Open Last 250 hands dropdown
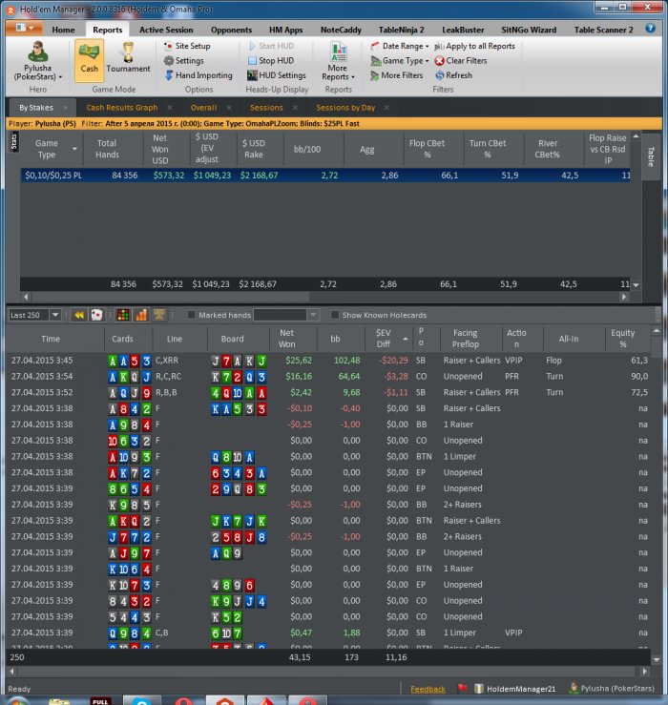 (x=55, y=315)
